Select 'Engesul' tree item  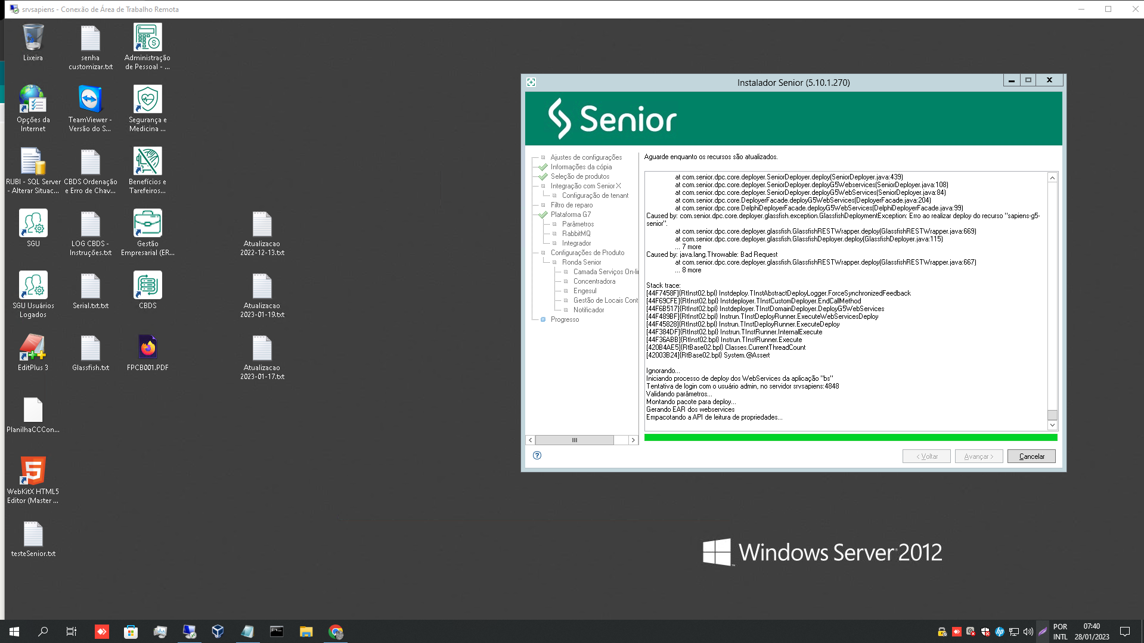(x=585, y=291)
